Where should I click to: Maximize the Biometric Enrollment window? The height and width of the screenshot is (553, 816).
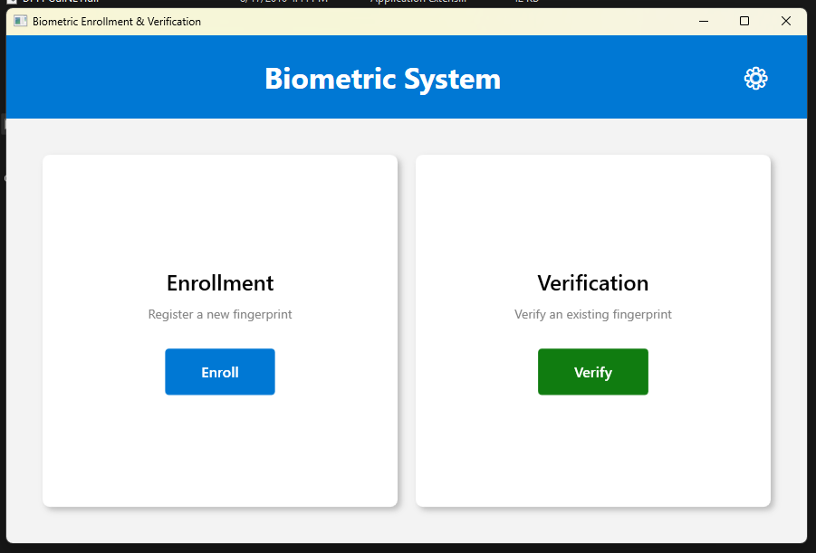point(744,21)
